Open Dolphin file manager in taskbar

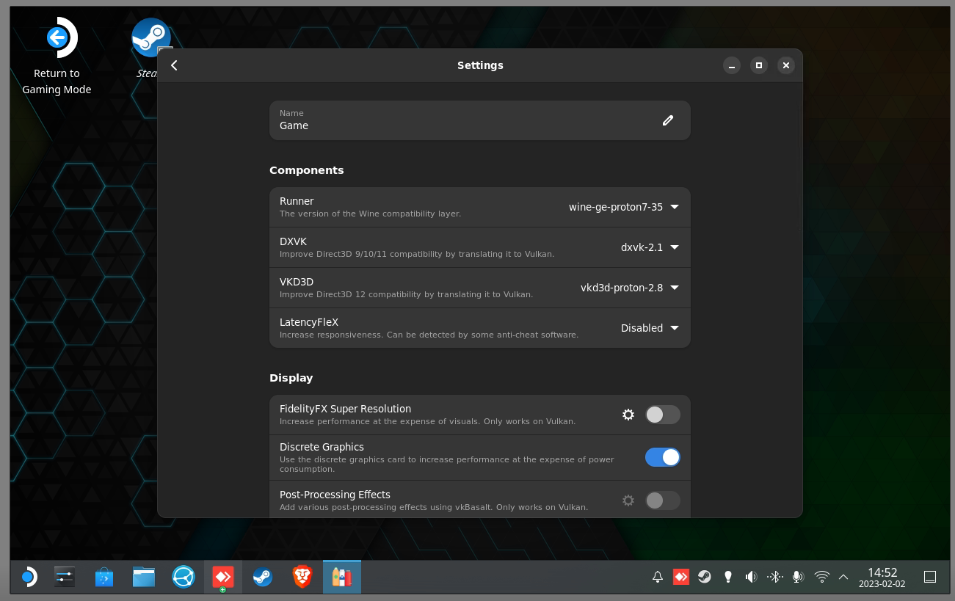click(144, 578)
